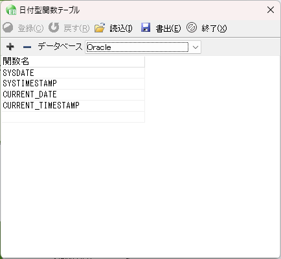Click the ER app icon in title bar
The width and height of the screenshot is (281, 259).
pyautogui.click(x=11, y=10)
